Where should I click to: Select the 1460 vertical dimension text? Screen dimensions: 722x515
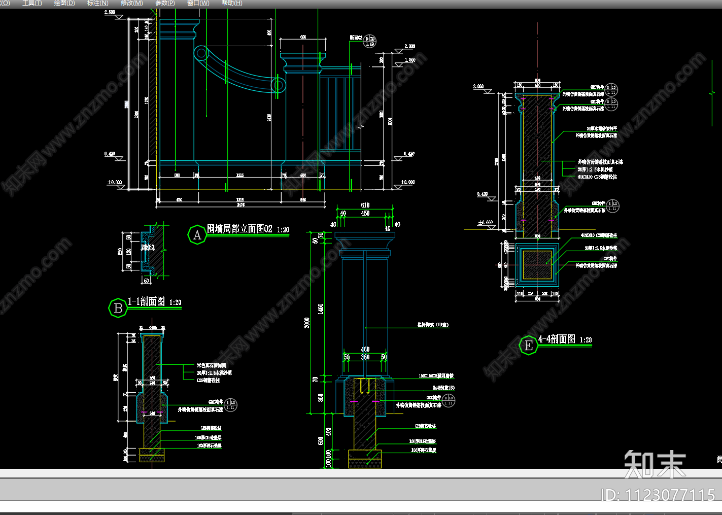(321, 309)
